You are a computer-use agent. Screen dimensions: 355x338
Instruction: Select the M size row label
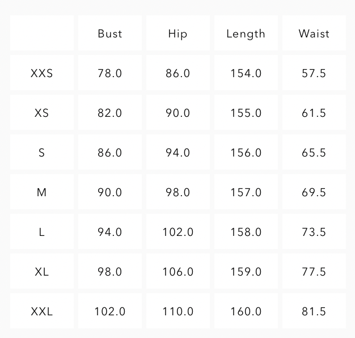click(x=41, y=192)
